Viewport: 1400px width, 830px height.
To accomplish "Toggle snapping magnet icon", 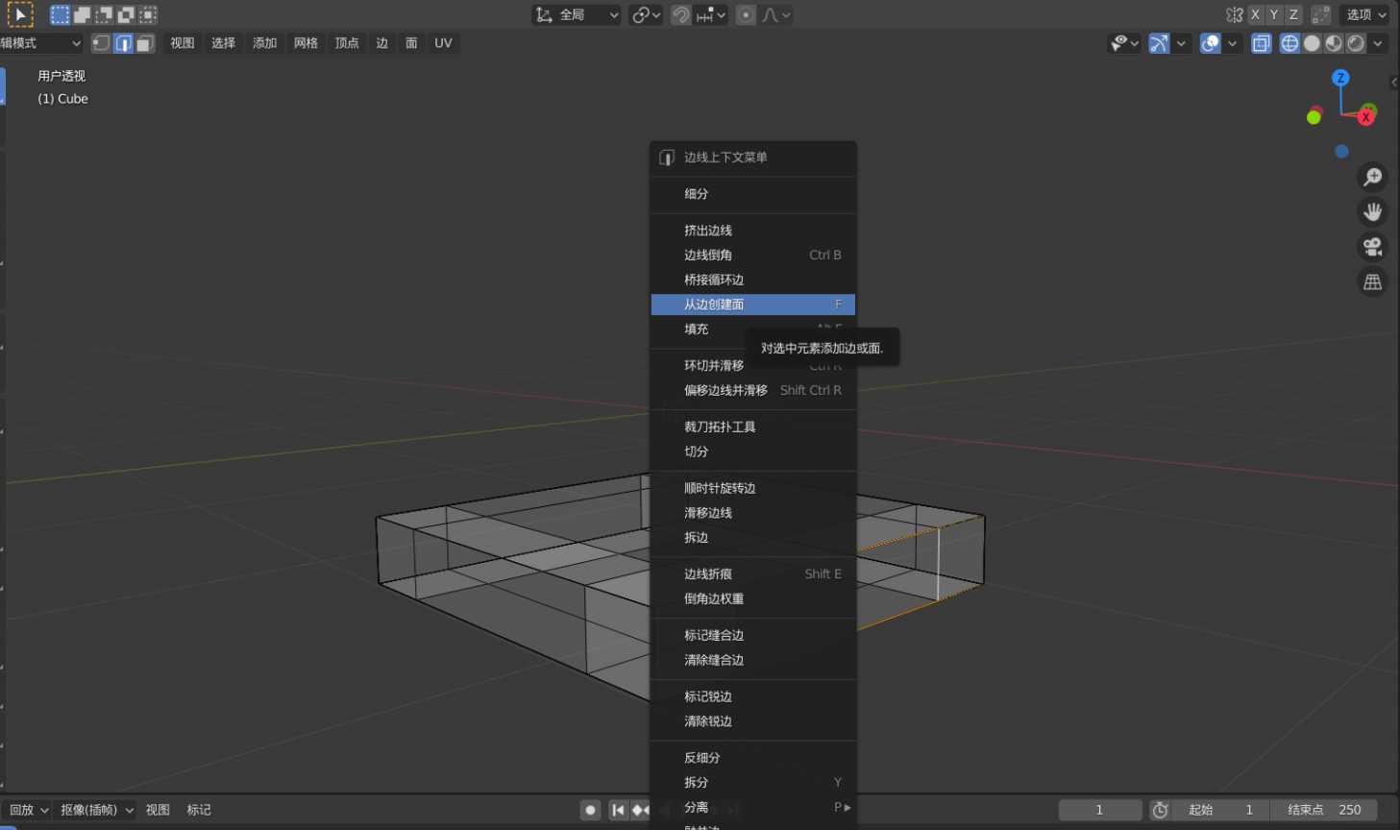I will click(x=680, y=14).
